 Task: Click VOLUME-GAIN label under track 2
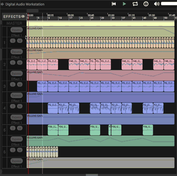35,72
